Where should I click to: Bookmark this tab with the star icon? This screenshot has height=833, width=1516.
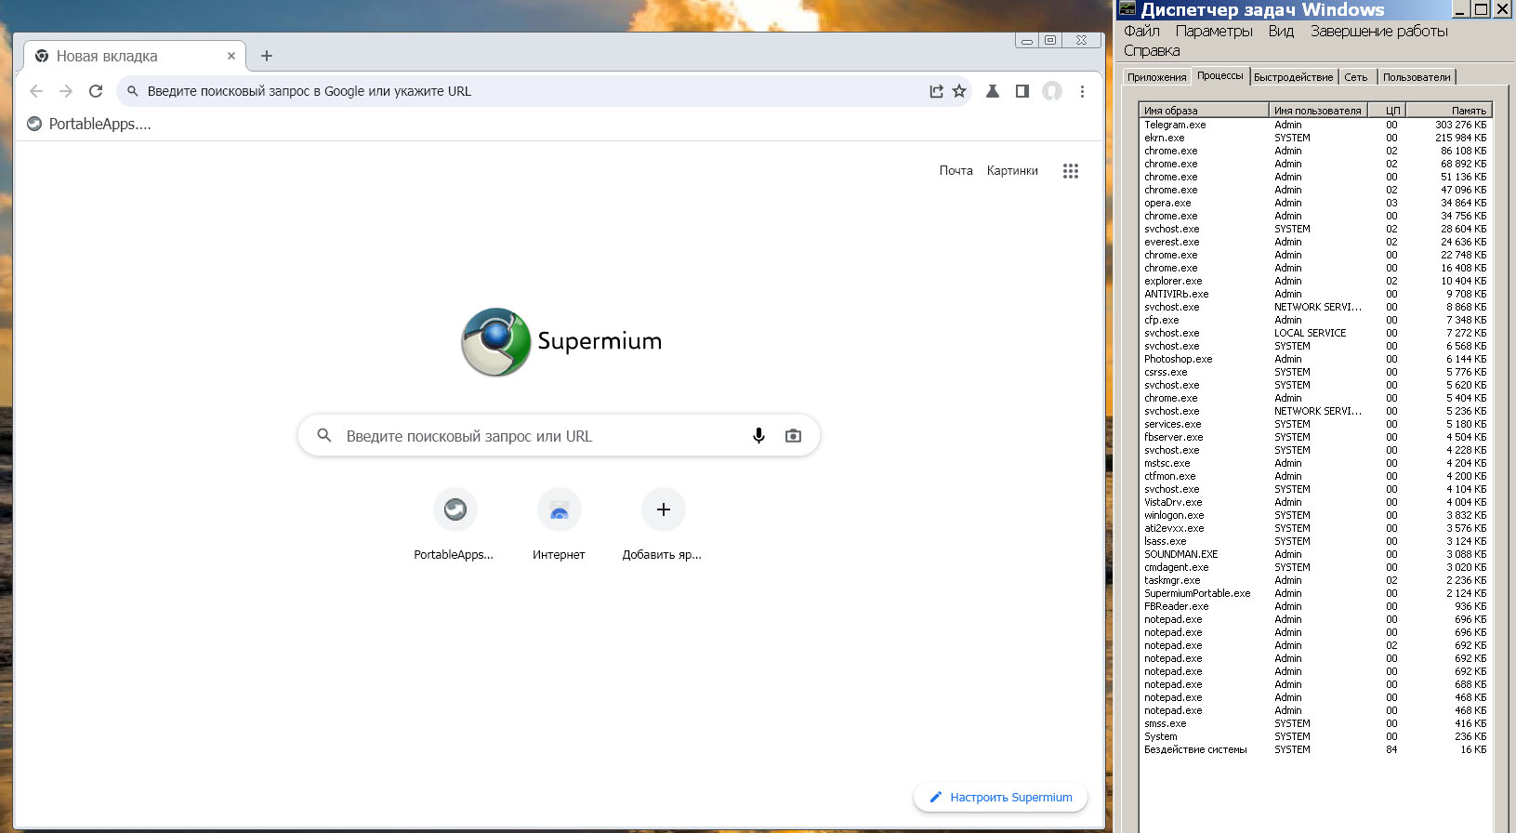click(x=959, y=91)
